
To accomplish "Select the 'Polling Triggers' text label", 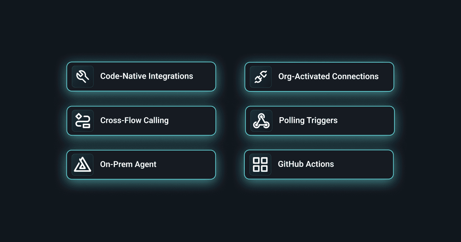I will 308,120.
